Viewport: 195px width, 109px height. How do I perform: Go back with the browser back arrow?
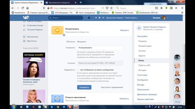(x=13, y=8)
